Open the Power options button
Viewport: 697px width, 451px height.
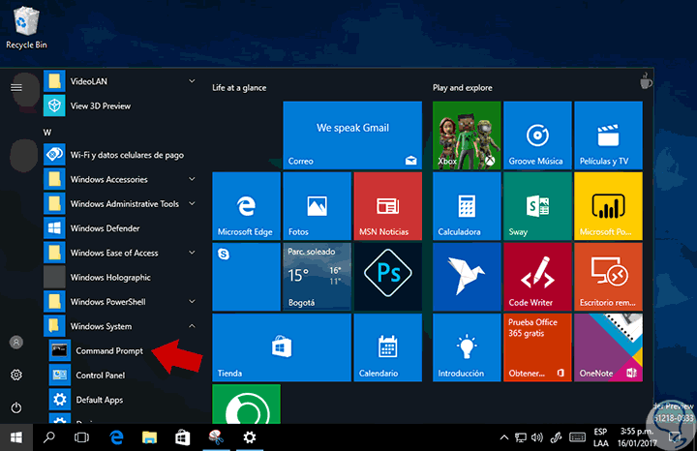click(16, 407)
